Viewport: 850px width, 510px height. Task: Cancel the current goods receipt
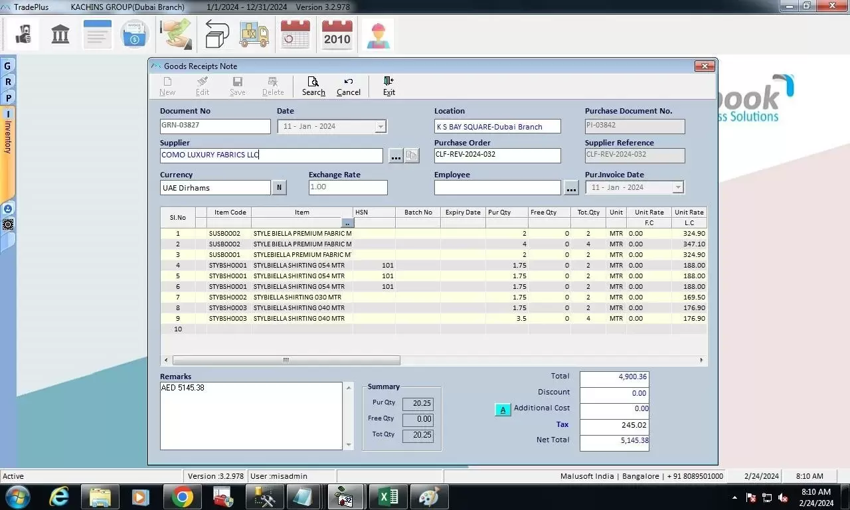click(x=349, y=86)
